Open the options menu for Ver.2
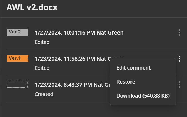187x117 pixels. tap(180, 32)
